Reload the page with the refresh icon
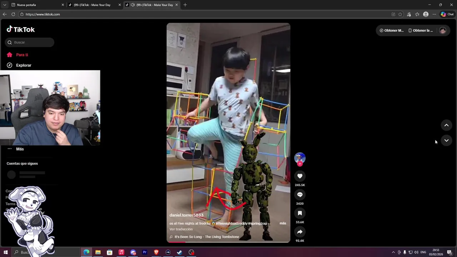The image size is (457, 257). (x=13, y=14)
